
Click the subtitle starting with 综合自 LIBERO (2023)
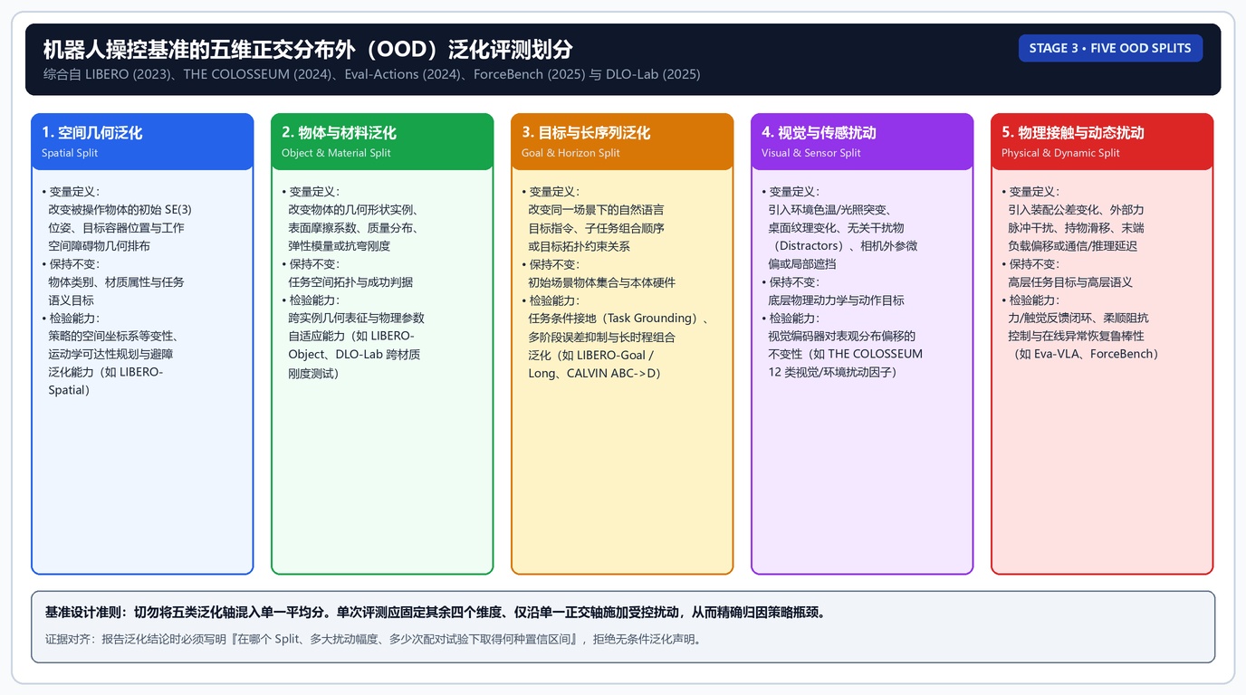click(371, 74)
